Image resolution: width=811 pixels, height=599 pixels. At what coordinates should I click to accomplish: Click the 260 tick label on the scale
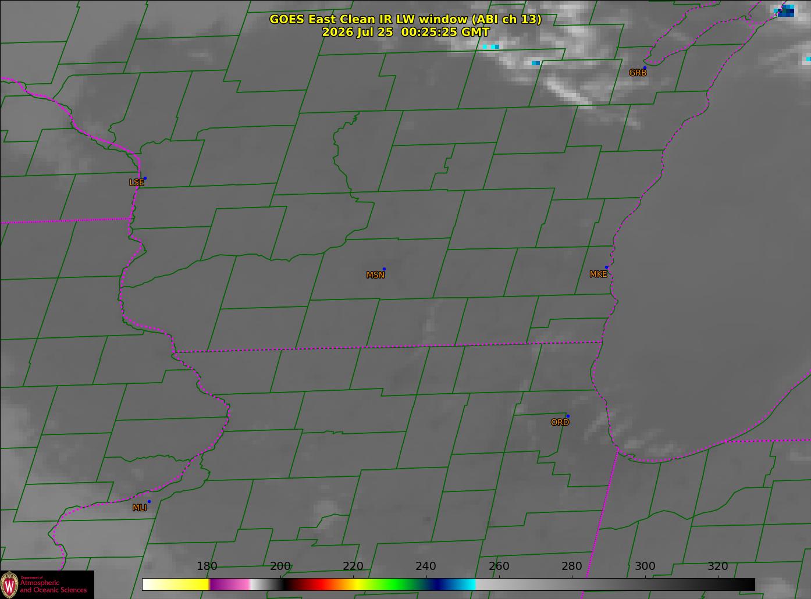pos(499,566)
